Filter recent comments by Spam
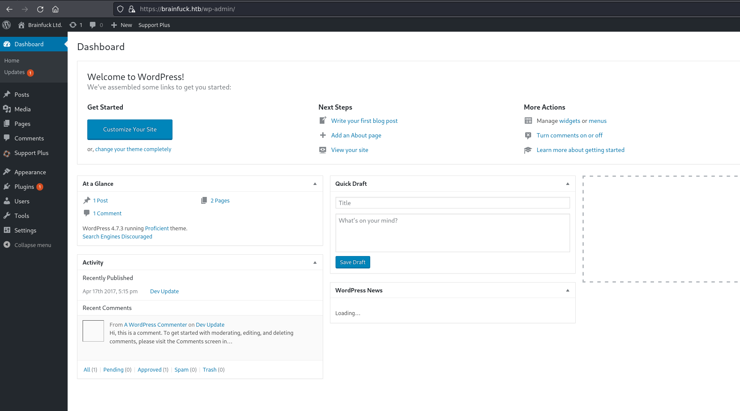The width and height of the screenshot is (740, 411). pyautogui.click(x=181, y=369)
